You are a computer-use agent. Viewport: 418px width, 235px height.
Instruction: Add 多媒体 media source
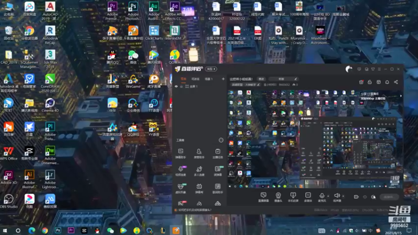(x=308, y=197)
